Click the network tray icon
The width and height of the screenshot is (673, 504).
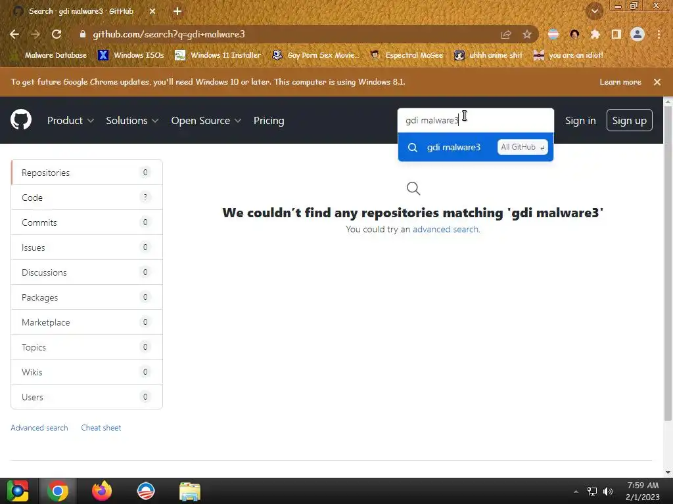592,492
